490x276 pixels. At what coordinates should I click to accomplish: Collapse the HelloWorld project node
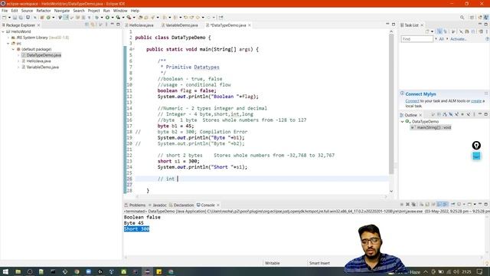tap(3, 31)
